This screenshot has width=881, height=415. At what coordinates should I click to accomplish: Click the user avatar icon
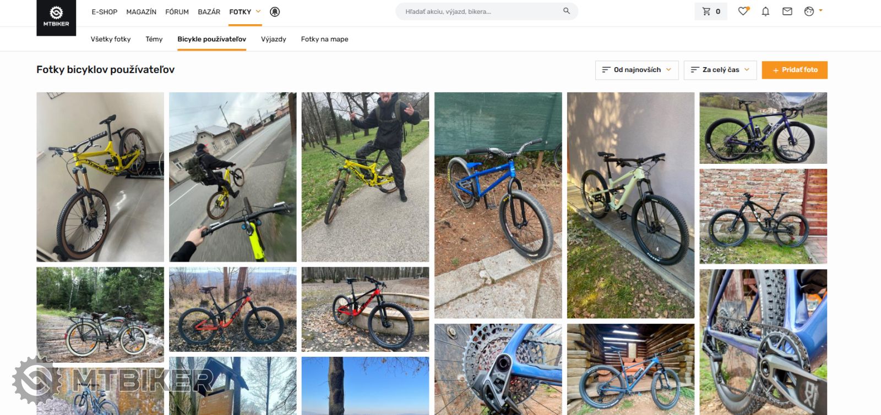(809, 12)
